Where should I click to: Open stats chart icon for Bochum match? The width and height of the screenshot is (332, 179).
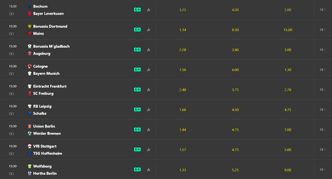point(148,10)
